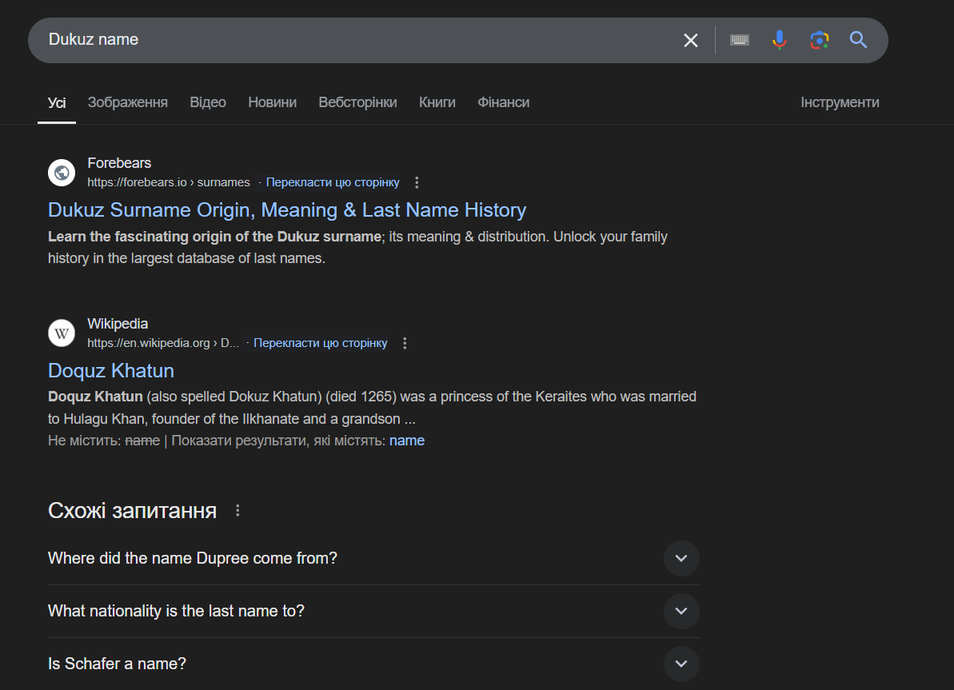Open Google Lens image search icon
Screen dimensions: 954x690
click(x=819, y=40)
